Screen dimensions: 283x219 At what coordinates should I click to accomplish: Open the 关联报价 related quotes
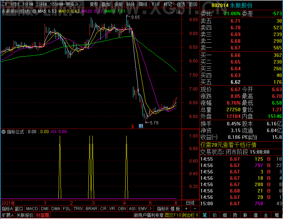(25, 215)
